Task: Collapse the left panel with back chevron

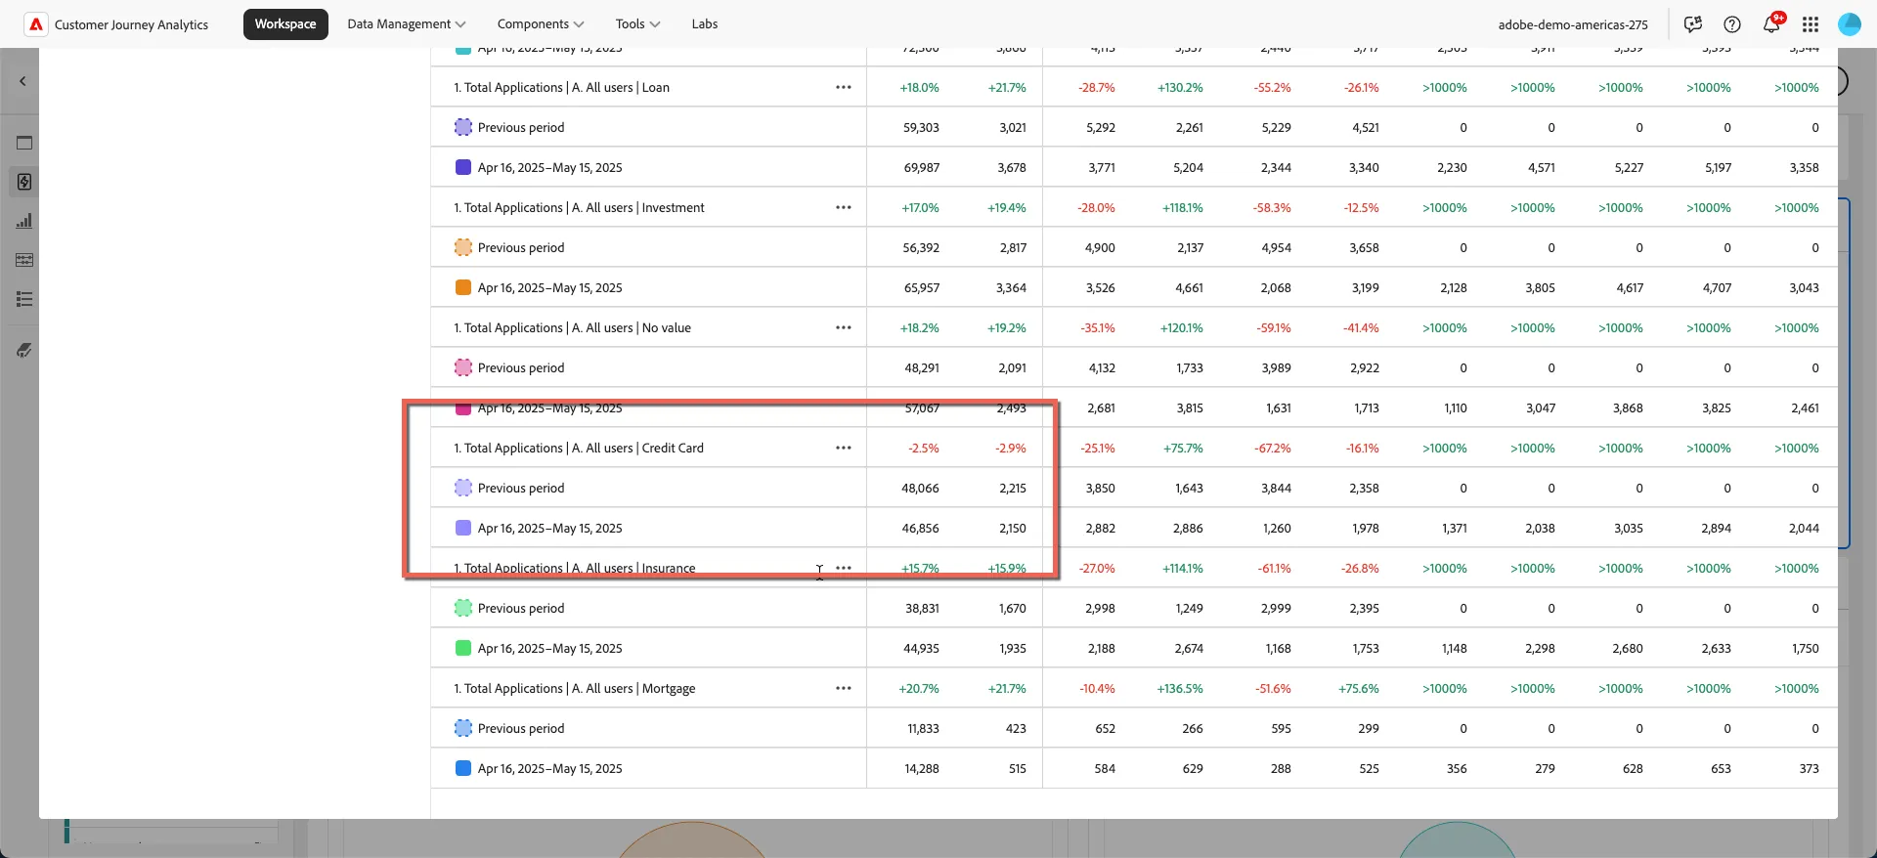Action: [22, 81]
